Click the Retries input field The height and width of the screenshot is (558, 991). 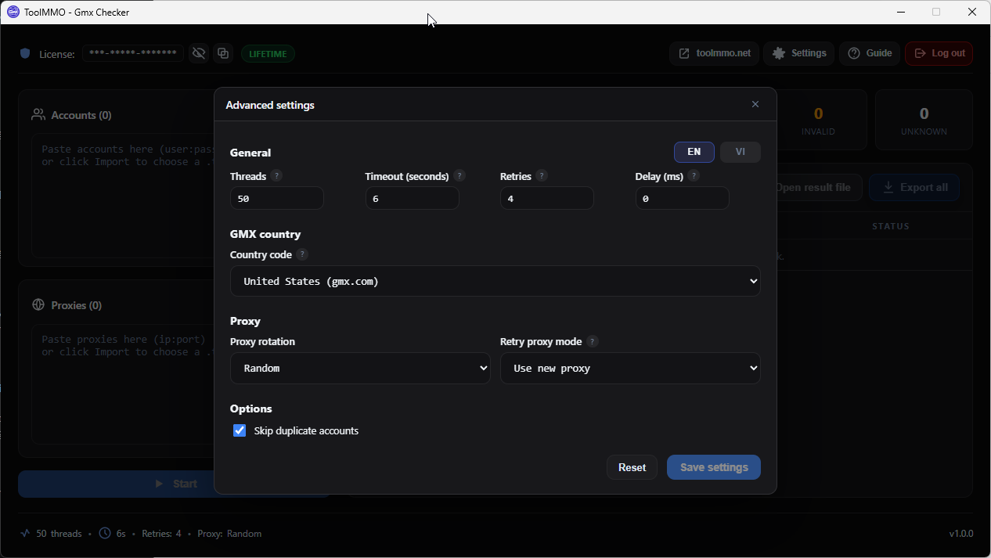coord(546,198)
